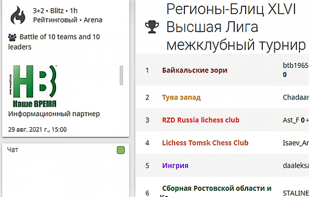The height and width of the screenshot is (197, 309).
Task: Open player daleksa in Ингрия row
Action: click(296, 165)
